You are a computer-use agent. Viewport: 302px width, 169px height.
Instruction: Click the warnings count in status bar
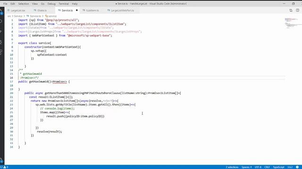6,167
